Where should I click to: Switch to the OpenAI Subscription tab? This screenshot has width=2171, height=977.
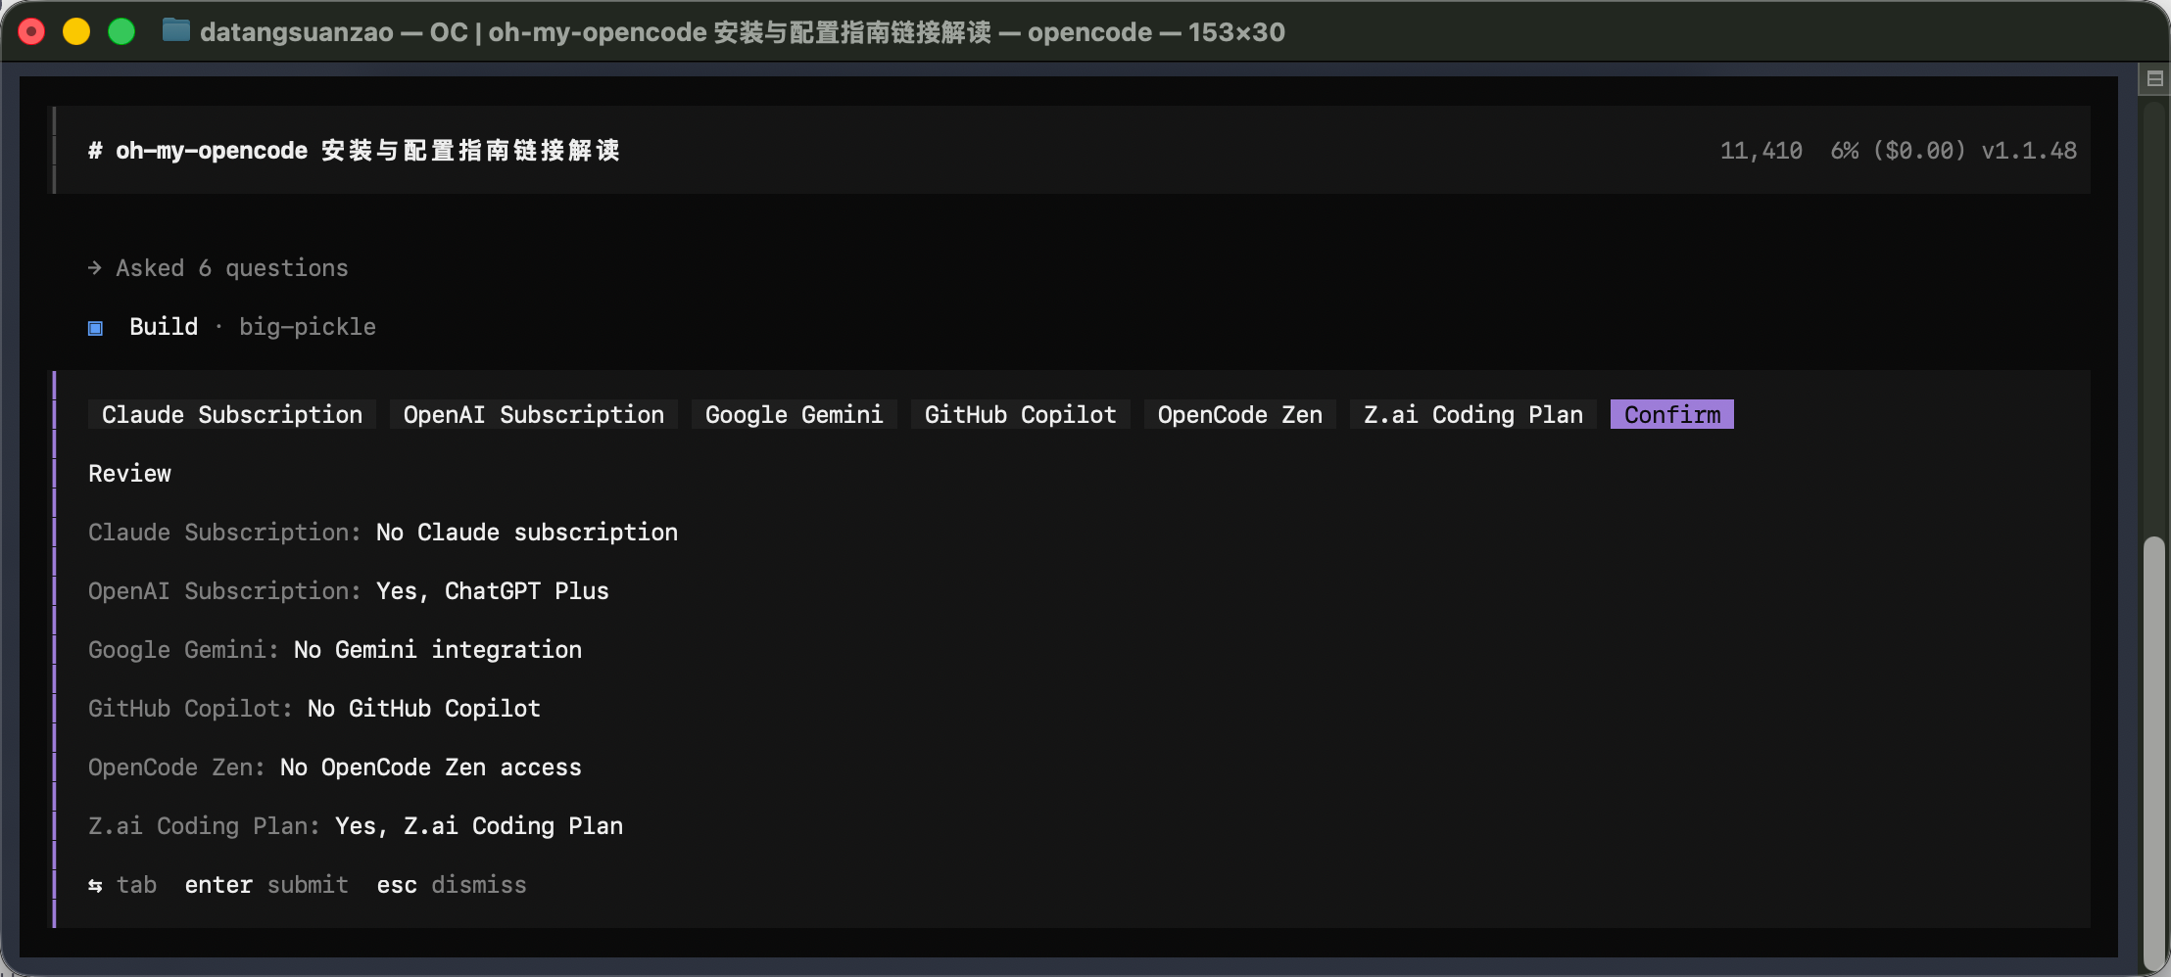point(534,414)
